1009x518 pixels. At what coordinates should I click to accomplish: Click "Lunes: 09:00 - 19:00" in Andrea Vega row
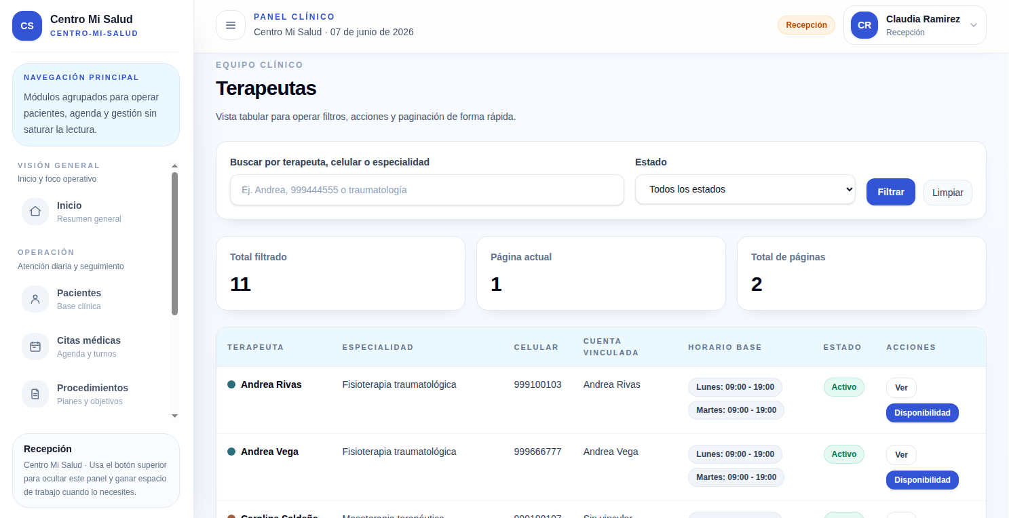coord(735,454)
